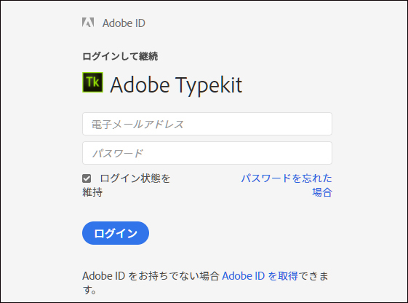Click the trailing す。 text at bottom
This screenshot has width=408, height=303.
[89, 290]
